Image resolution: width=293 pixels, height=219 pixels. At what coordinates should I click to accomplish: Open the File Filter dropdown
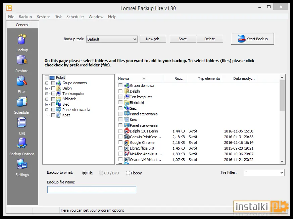tap(264, 172)
